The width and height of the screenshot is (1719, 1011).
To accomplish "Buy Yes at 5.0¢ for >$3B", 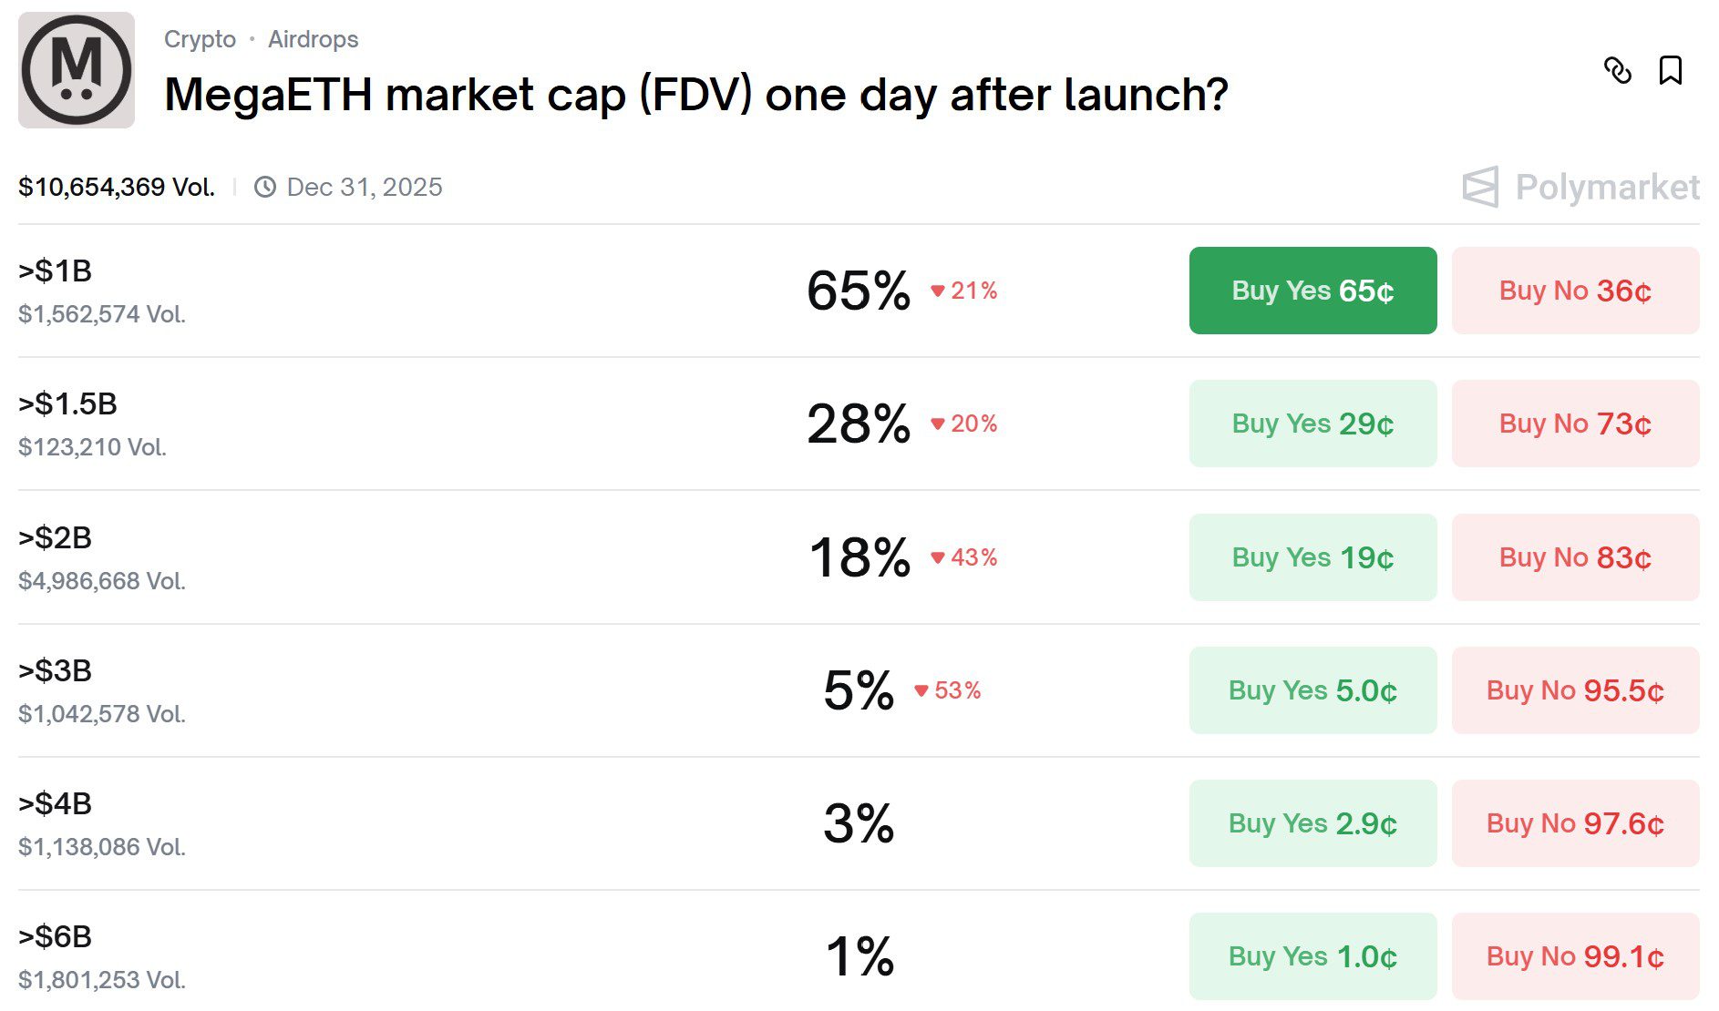I will pyautogui.click(x=1312, y=690).
